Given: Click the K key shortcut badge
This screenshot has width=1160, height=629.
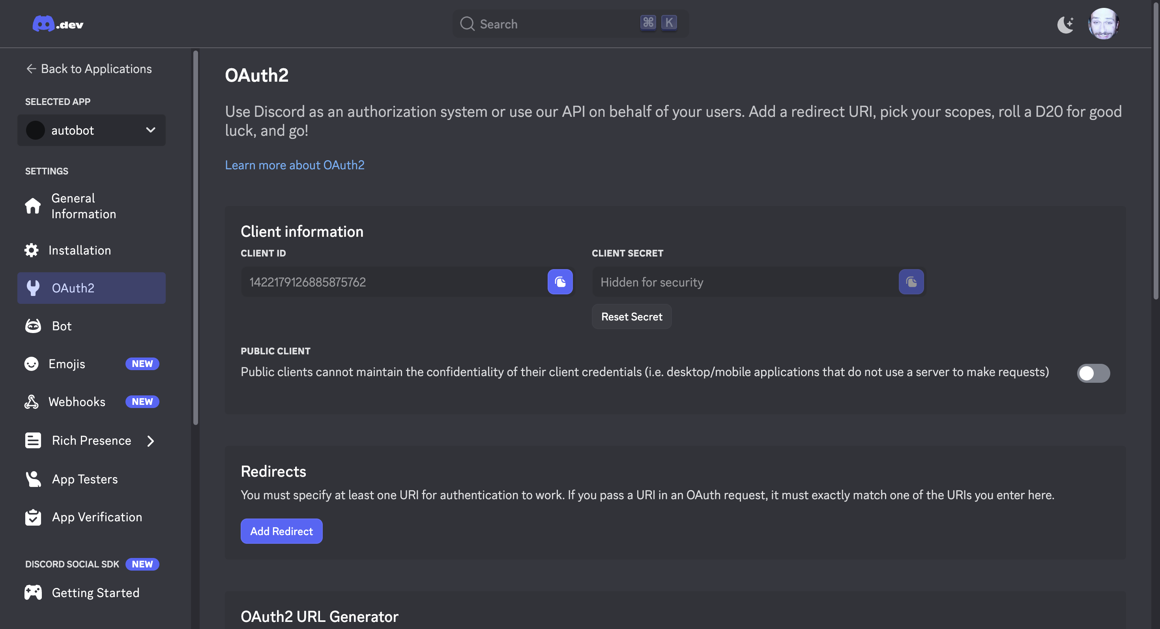Looking at the screenshot, I should click(x=669, y=22).
